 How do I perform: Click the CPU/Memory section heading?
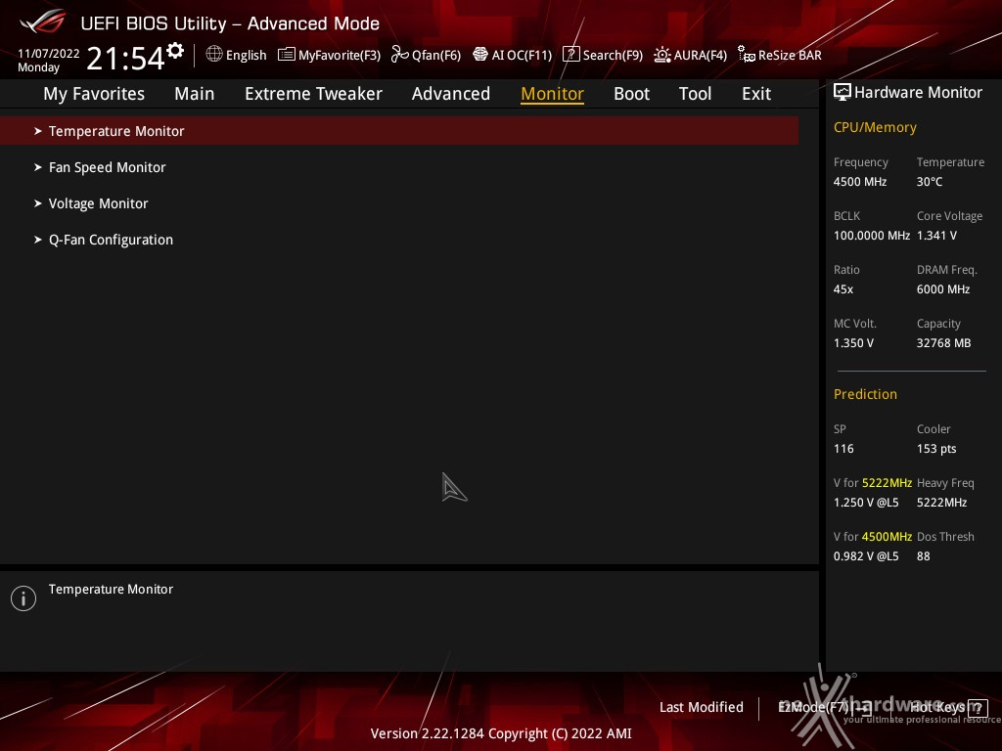pos(875,128)
